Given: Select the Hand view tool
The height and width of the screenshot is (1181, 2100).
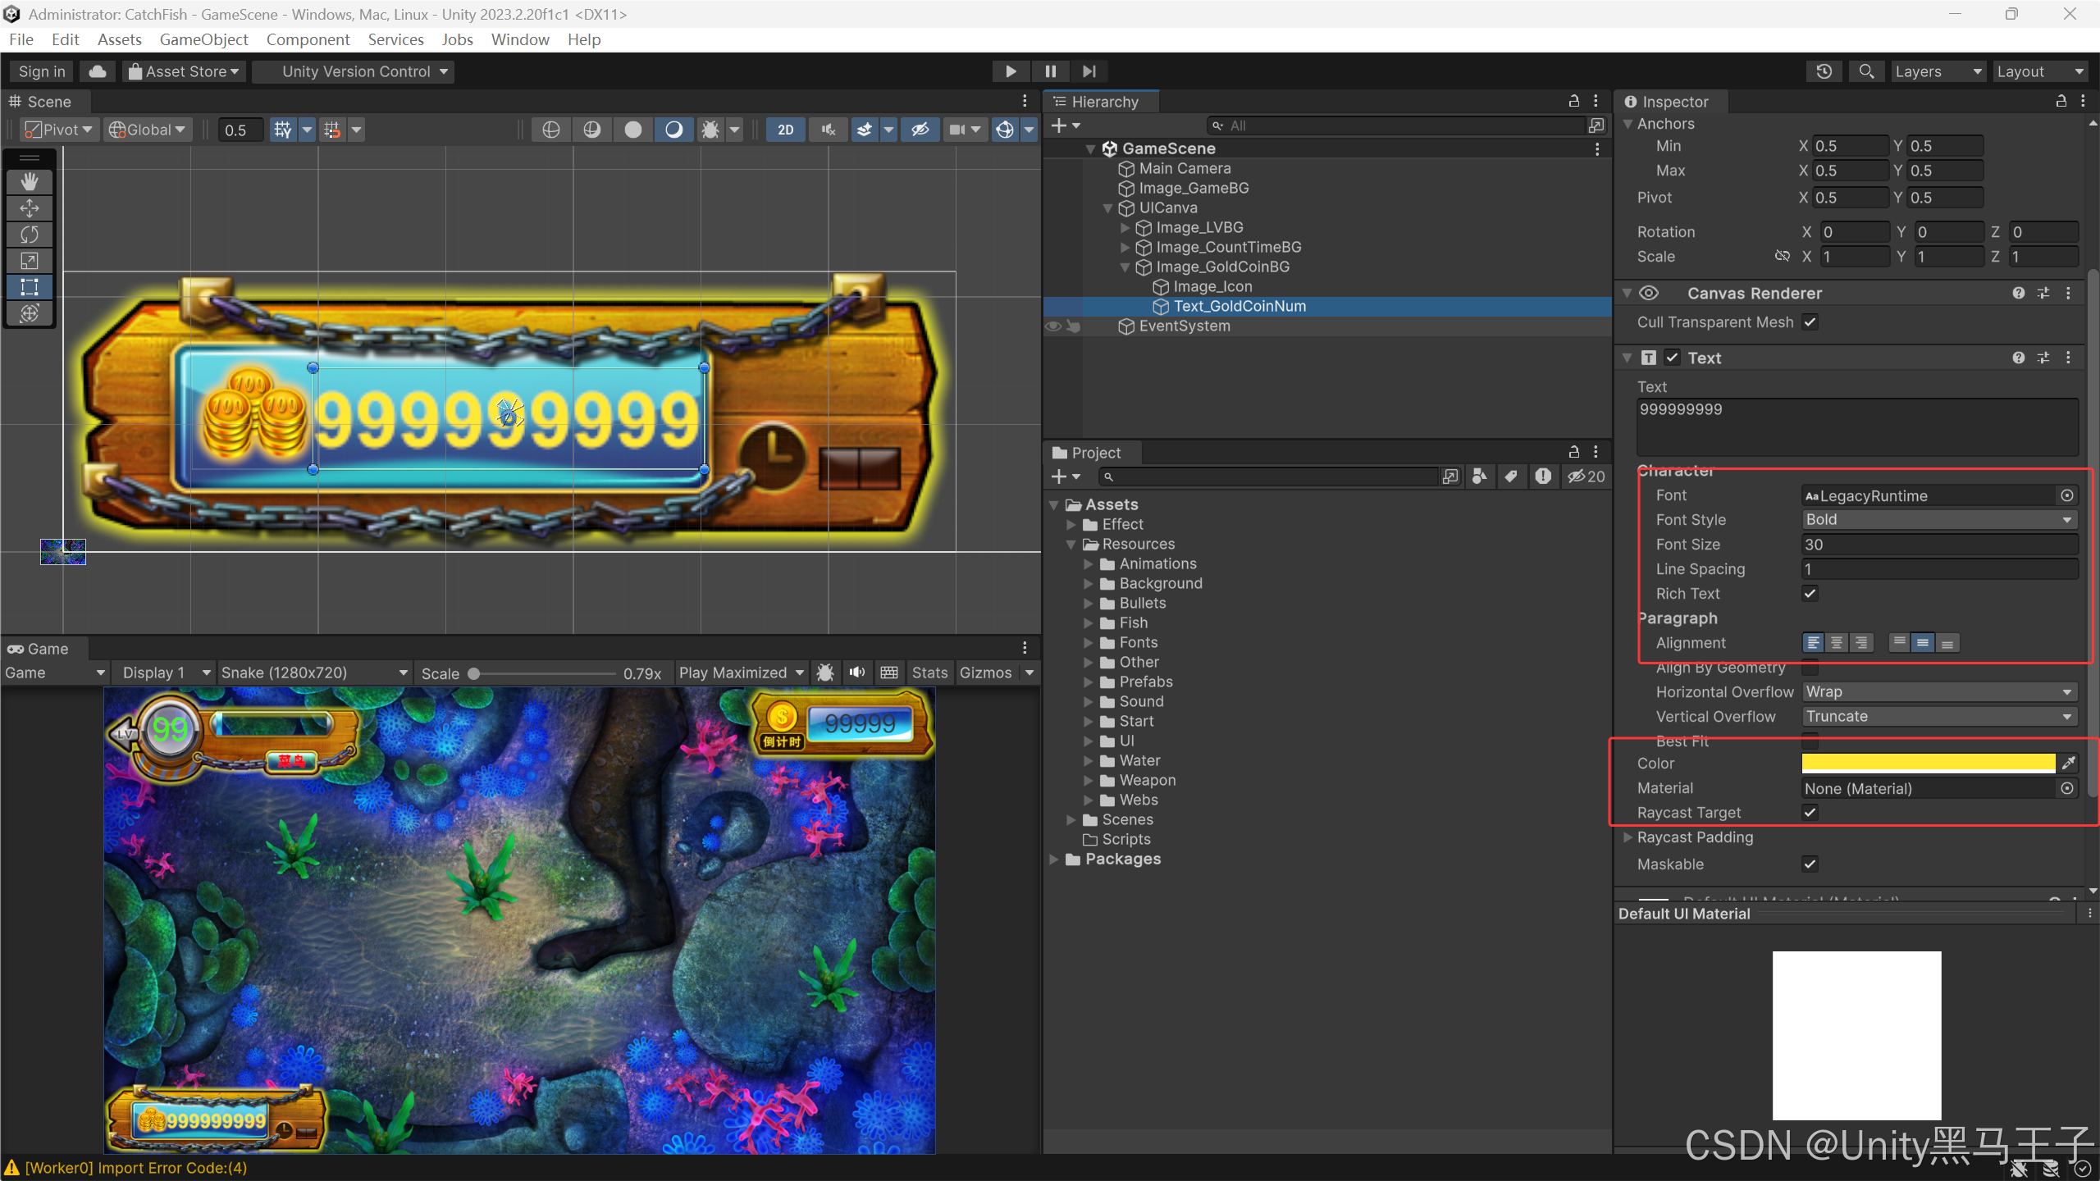Looking at the screenshot, I should (x=30, y=181).
